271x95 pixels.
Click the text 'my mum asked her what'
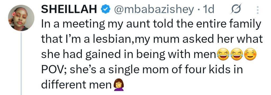[199, 40]
